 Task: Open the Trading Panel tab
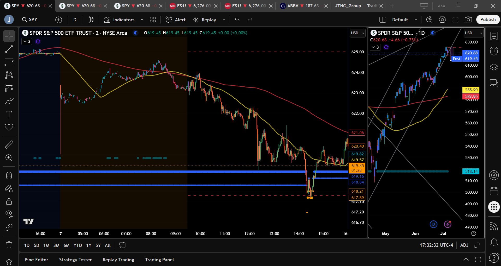click(x=159, y=260)
